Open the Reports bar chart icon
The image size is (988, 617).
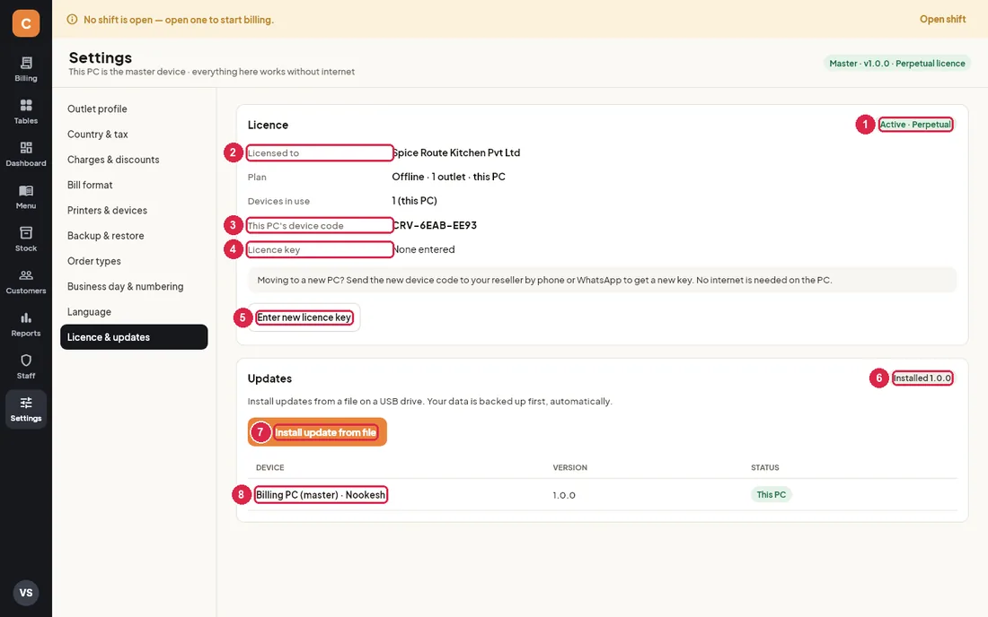(x=26, y=317)
